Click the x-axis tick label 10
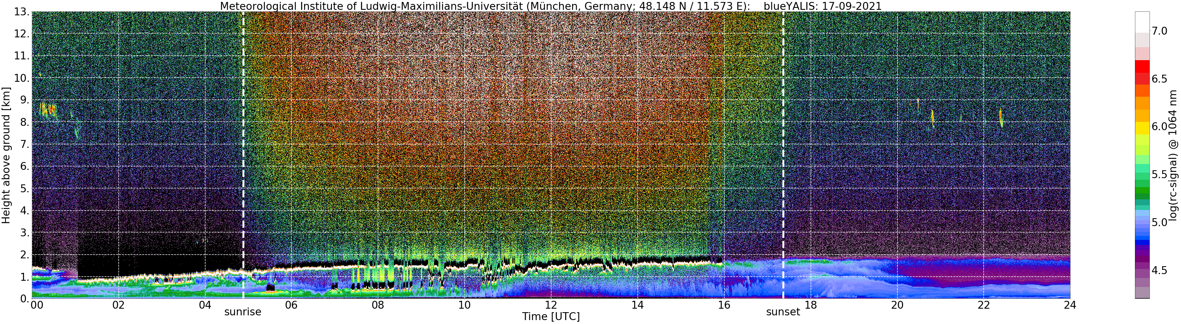Screen dimensions: 1181x324 pyautogui.click(x=464, y=305)
